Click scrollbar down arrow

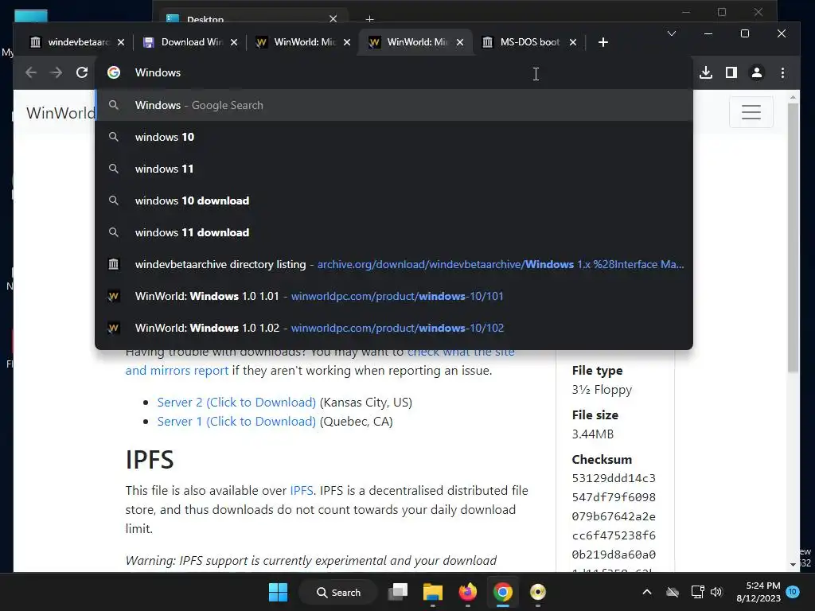point(793,564)
